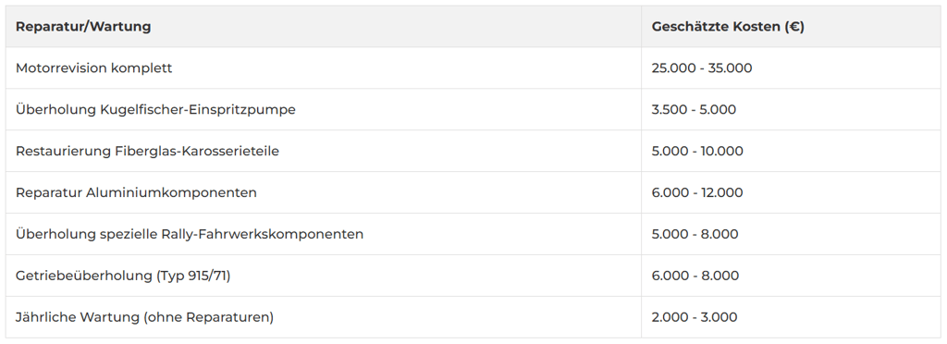Click the Überholung Kugelfischer-Einspritzpumpe row label
This screenshot has height=344, width=947.
pyautogui.click(x=155, y=109)
